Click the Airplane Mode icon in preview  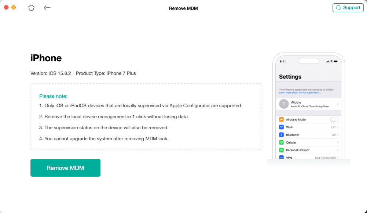point(281,119)
